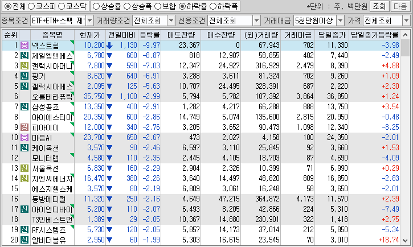Click the 경 badge beside 피아이이

click(x=24, y=127)
